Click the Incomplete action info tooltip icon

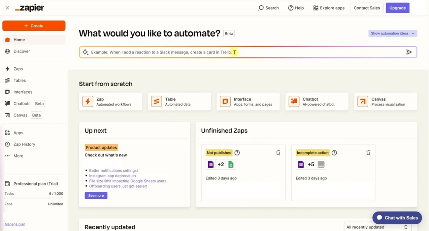pyautogui.click(x=334, y=152)
